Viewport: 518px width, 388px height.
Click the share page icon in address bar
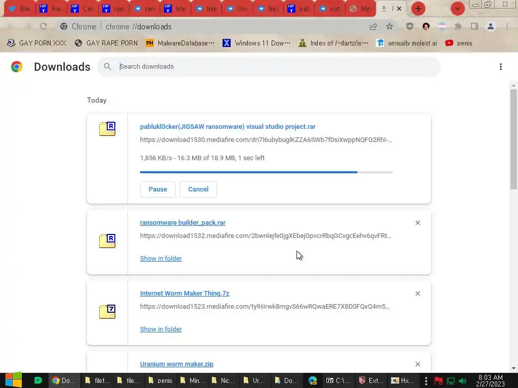tap(373, 26)
